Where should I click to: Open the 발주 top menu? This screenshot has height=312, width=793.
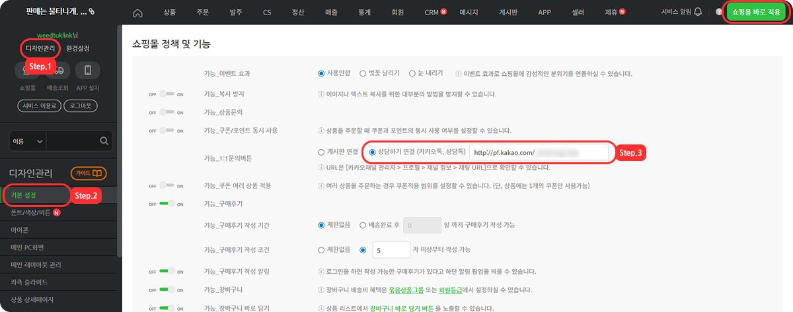coord(235,13)
